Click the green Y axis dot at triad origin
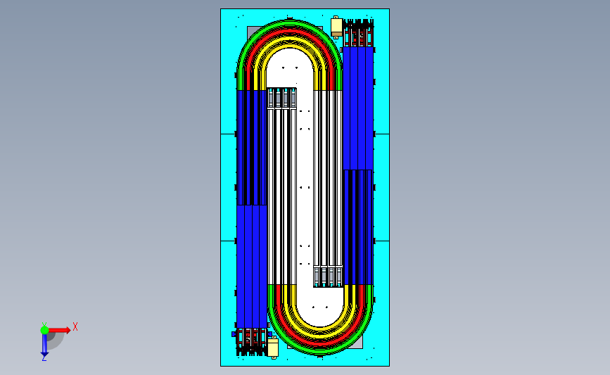This screenshot has width=610, height=375. pyautogui.click(x=44, y=330)
